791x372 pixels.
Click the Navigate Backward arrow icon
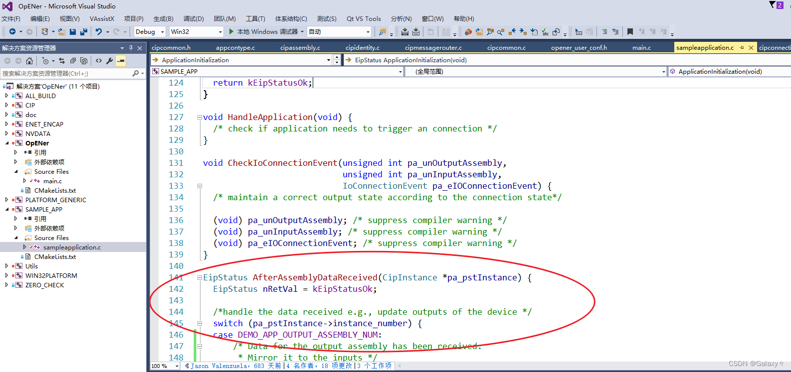[12, 31]
